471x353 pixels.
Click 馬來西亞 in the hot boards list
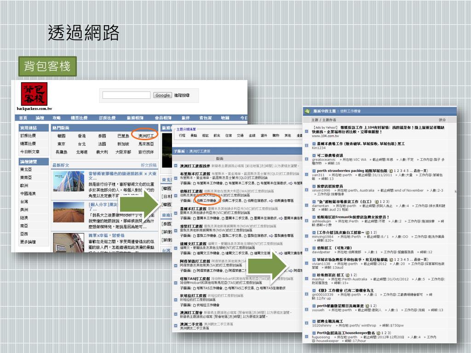[x=146, y=144]
